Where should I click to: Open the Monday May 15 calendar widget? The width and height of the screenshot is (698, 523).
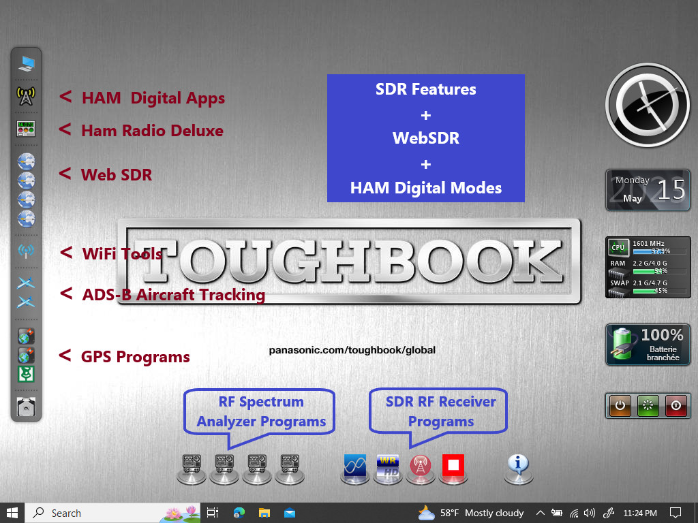(x=647, y=190)
